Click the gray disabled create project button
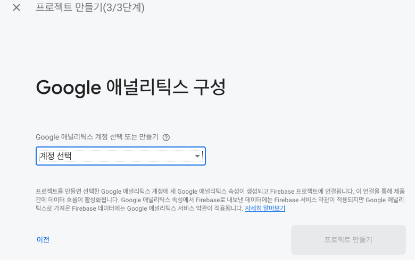 (348, 240)
